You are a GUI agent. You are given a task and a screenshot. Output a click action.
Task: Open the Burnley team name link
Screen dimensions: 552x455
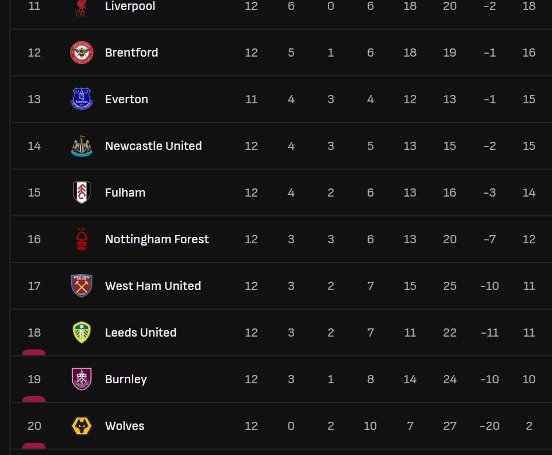click(125, 379)
